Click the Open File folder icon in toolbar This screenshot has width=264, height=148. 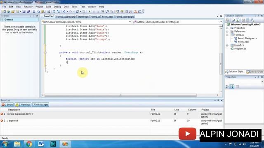point(13,12)
